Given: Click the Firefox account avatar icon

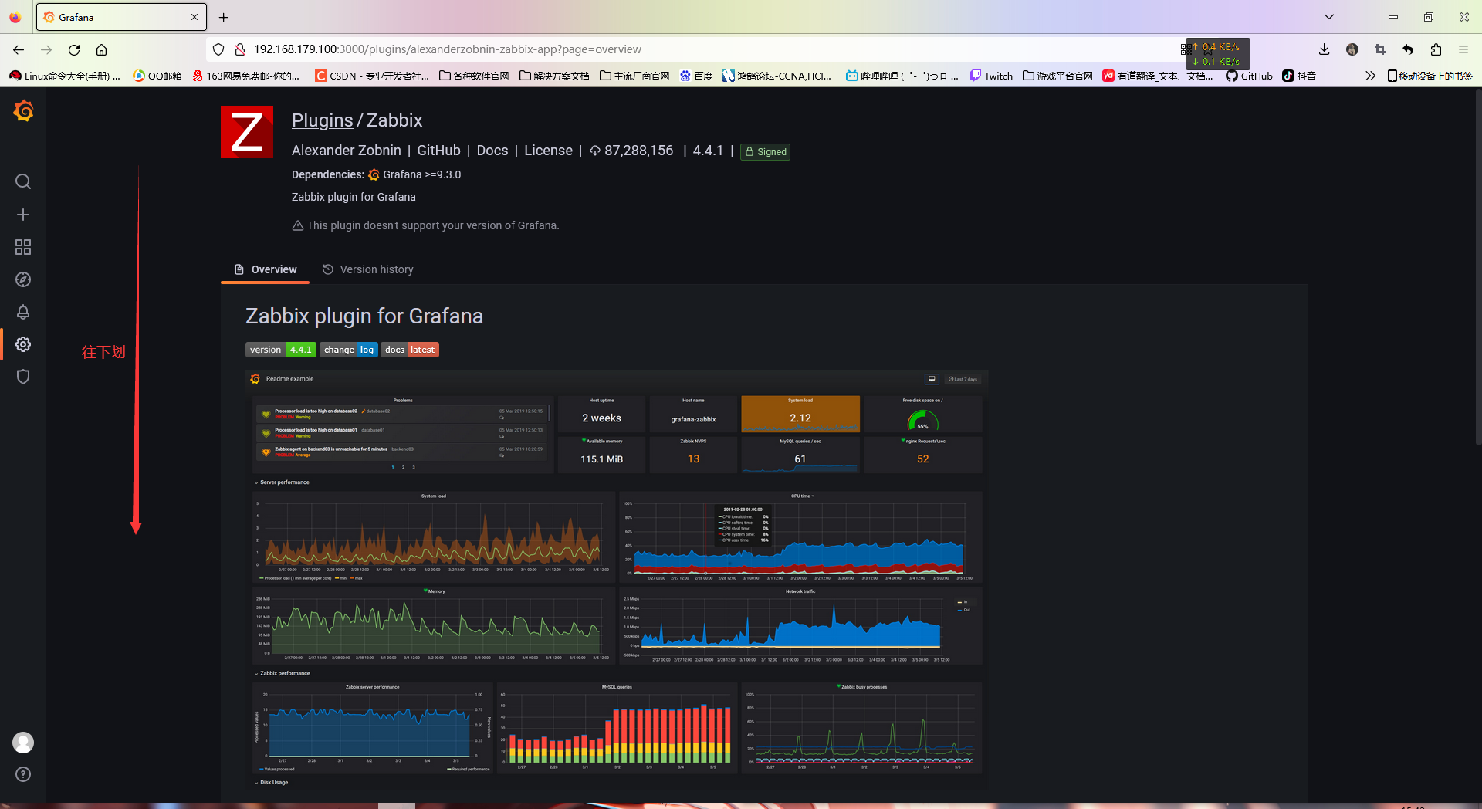Looking at the screenshot, I should click(1352, 49).
